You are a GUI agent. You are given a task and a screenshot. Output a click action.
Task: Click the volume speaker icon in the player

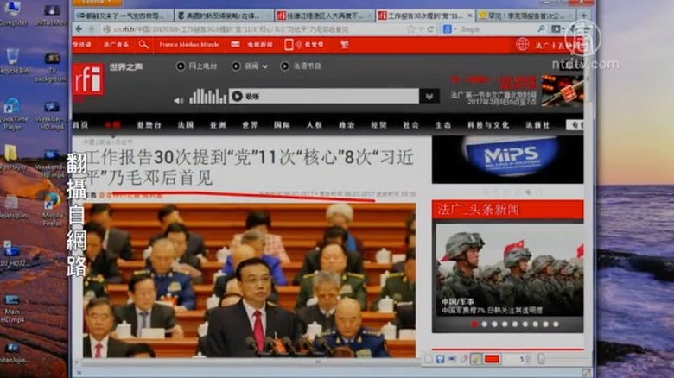[176, 97]
